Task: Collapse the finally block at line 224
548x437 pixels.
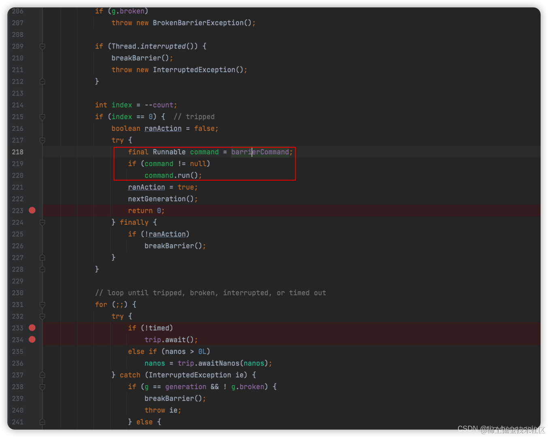Action: click(x=42, y=223)
